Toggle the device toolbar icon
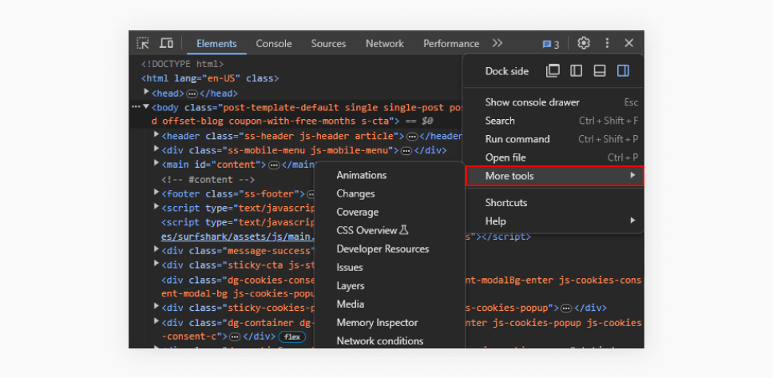Image resolution: width=773 pixels, height=378 pixels. coord(167,43)
